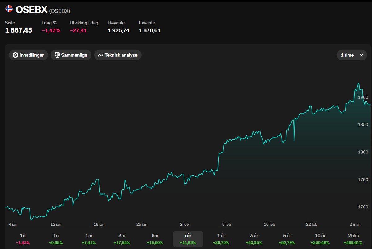
Task: Click the chart peak near 2 mar
Action: [x=359, y=83]
